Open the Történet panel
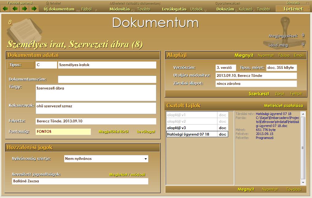312x198 pixels. click(293, 9)
